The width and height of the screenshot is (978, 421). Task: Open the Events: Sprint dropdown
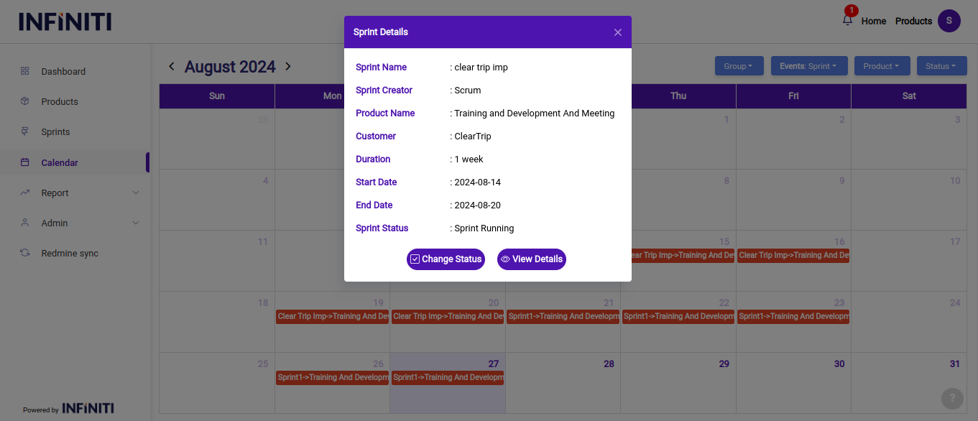tap(808, 66)
